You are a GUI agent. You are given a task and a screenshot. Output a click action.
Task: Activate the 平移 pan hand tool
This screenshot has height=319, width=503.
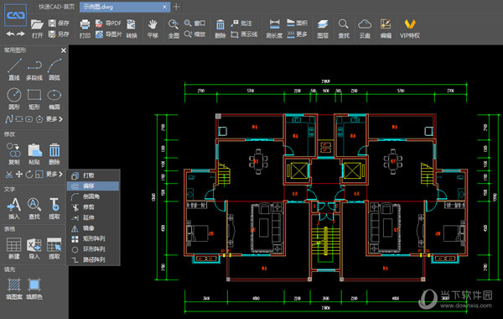(x=153, y=29)
